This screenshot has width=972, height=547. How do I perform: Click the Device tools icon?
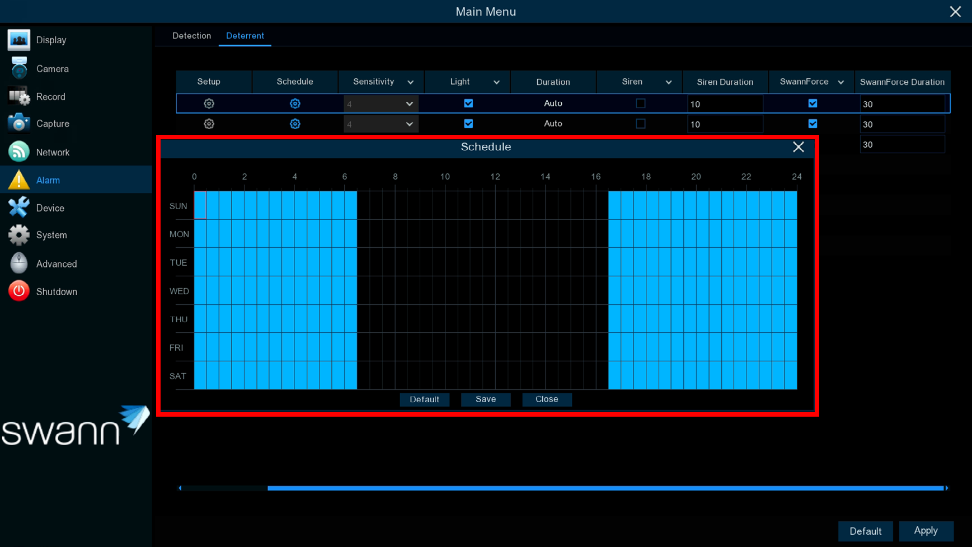tap(18, 208)
